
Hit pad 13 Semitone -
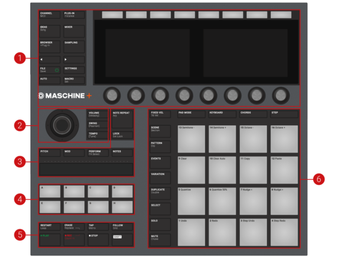click(191, 139)
